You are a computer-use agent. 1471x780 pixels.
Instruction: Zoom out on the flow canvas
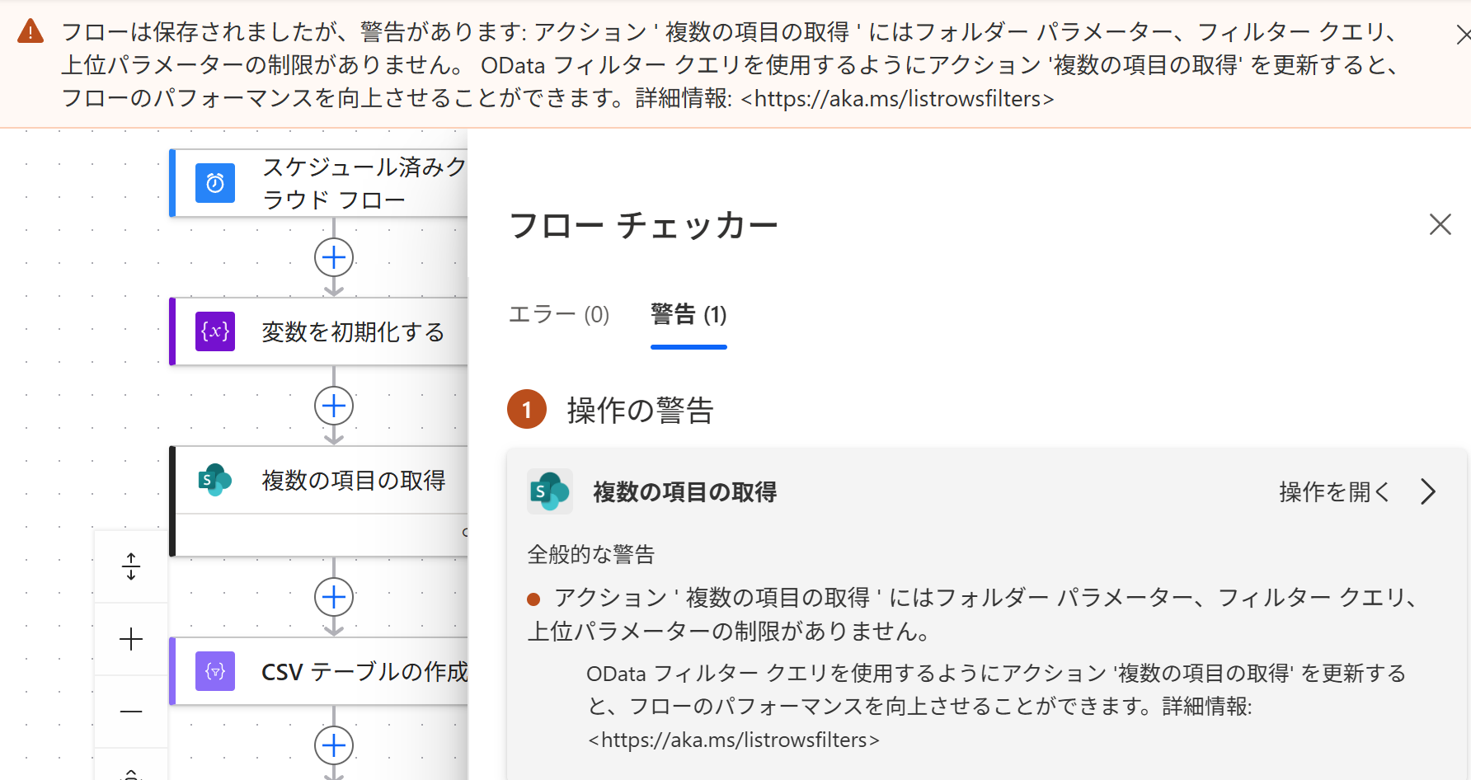pyautogui.click(x=131, y=711)
